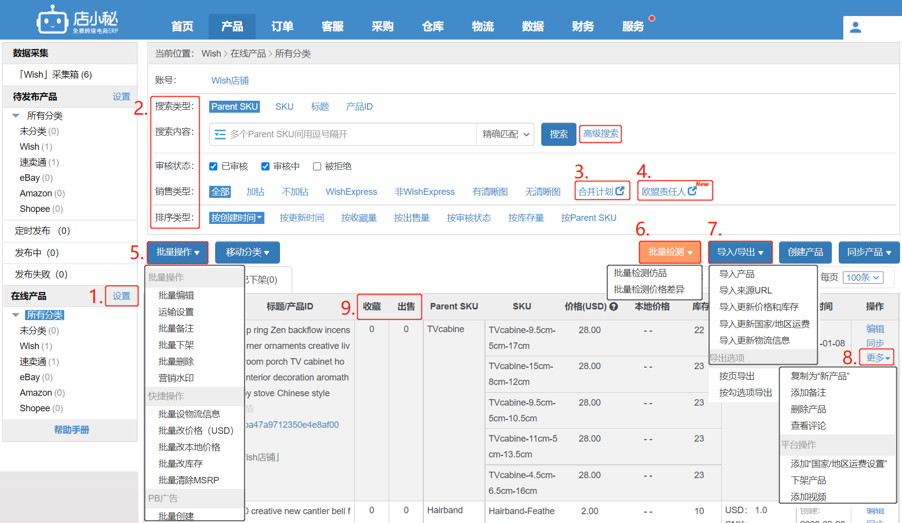Enable the 被拒绝 checkbox
902x523 pixels.
(x=317, y=166)
